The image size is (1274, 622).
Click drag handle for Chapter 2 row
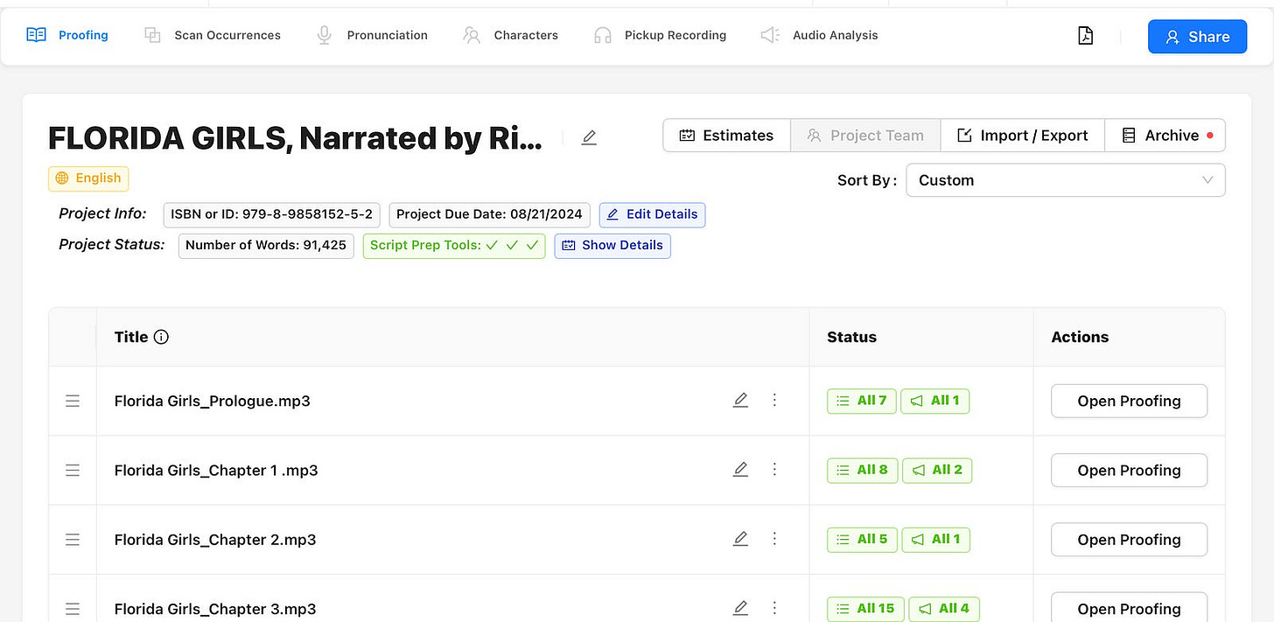(x=73, y=540)
